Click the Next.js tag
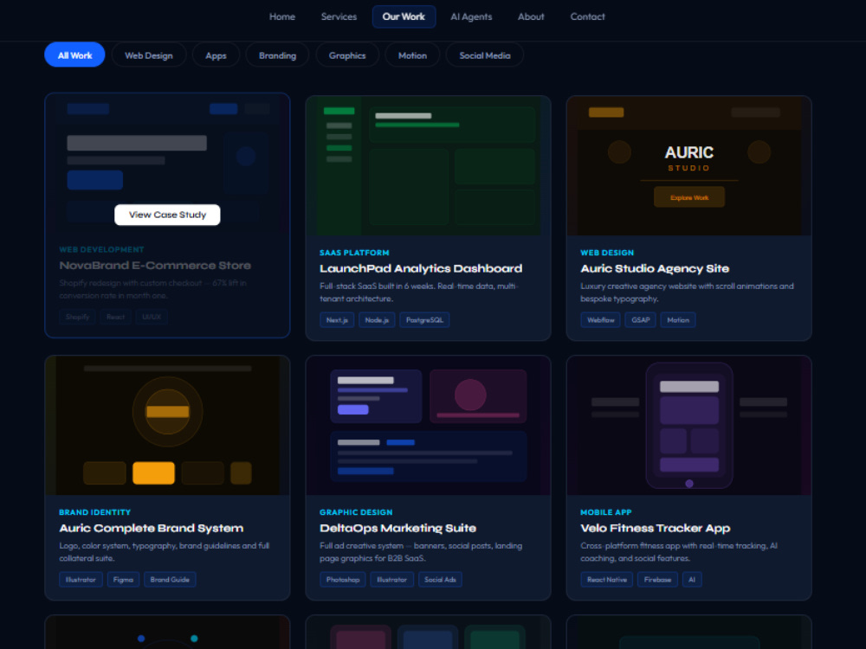Image resolution: width=866 pixels, height=649 pixels. tap(337, 320)
